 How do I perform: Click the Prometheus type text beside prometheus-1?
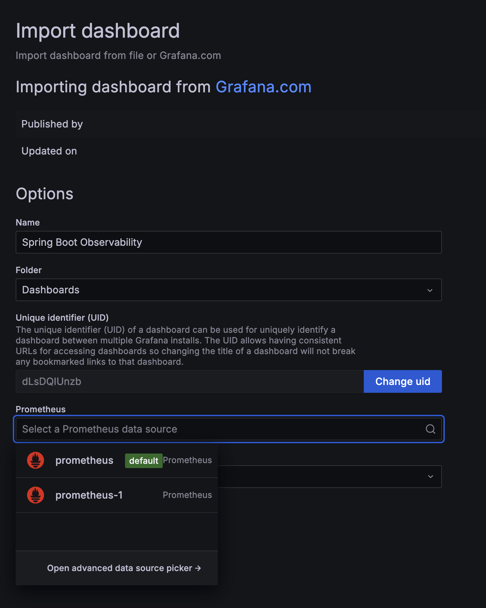(187, 495)
